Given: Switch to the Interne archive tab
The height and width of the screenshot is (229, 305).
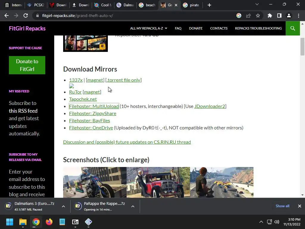Looking at the screenshot, I should 14,5.
